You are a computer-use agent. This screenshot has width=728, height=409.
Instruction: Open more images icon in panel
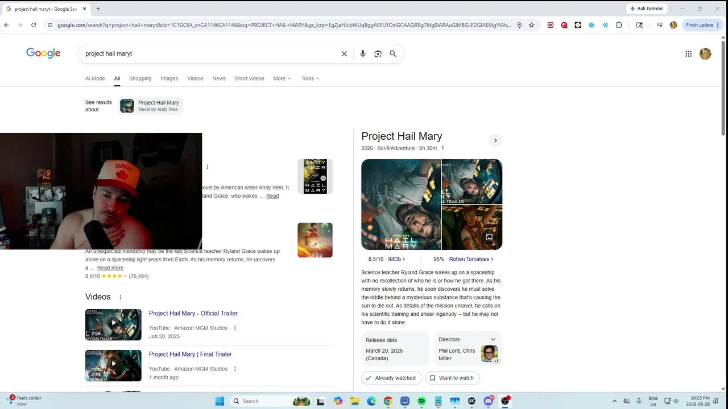pyautogui.click(x=489, y=237)
